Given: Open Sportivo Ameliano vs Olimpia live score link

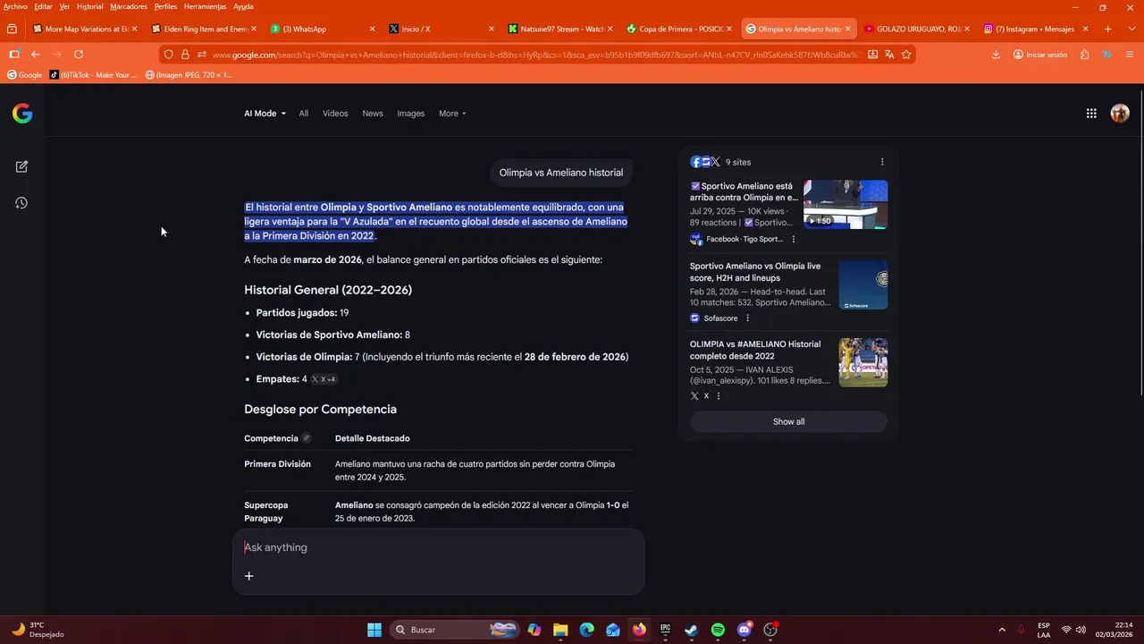Looking at the screenshot, I should coord(755,272).
